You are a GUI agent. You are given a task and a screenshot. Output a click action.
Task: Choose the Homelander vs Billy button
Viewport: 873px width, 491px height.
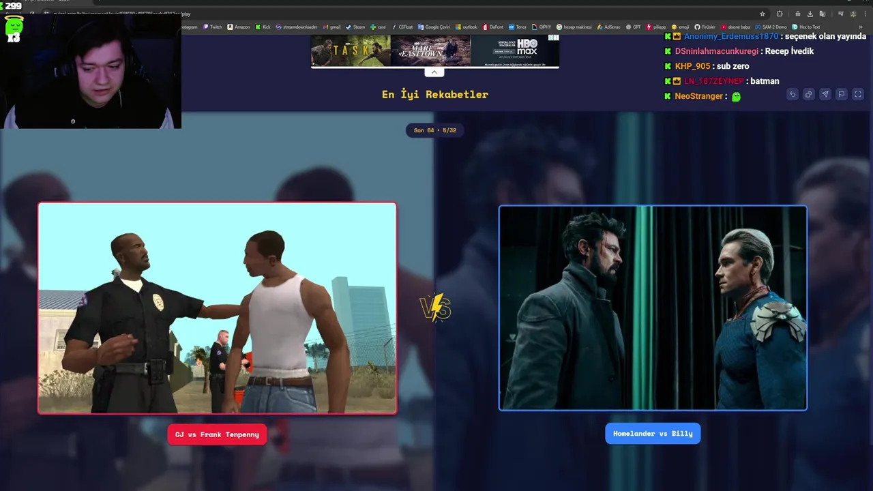pos(653,434)
